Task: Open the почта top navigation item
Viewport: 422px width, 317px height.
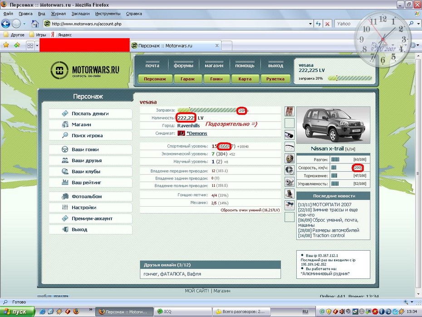Action: point(152,65)
